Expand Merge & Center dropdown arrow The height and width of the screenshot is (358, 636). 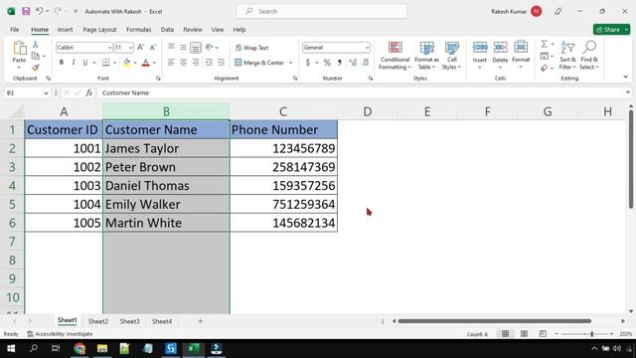290,63
